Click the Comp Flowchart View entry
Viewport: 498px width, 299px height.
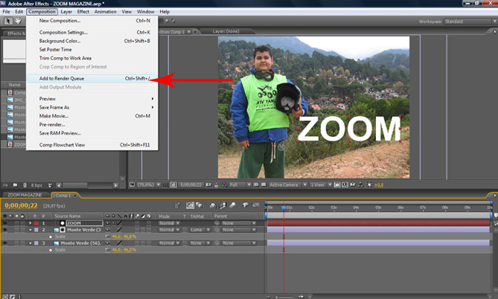pos(62,144)
